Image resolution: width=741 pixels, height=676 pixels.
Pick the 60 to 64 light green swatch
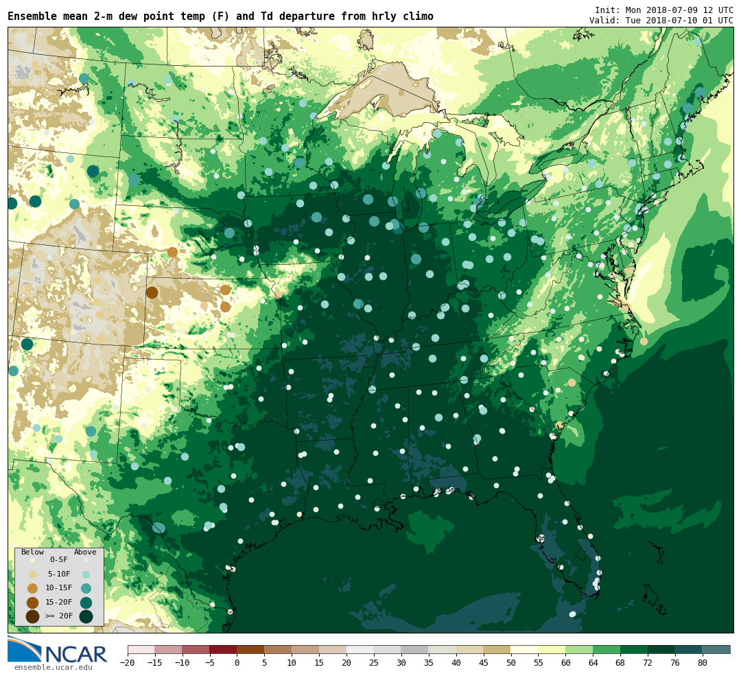580,649
